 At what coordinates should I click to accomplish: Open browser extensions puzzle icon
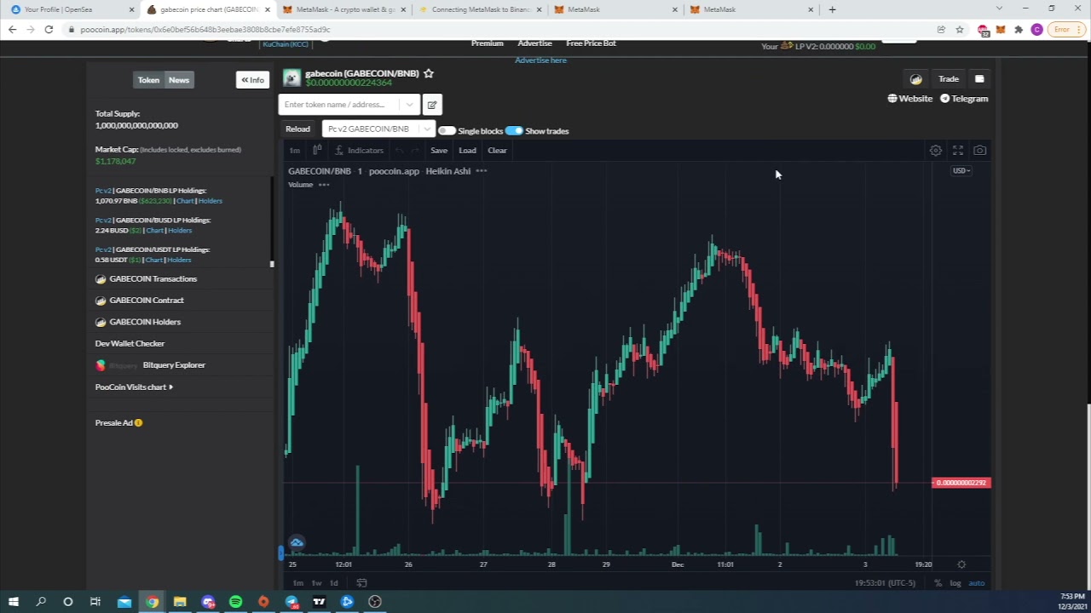1019,29
